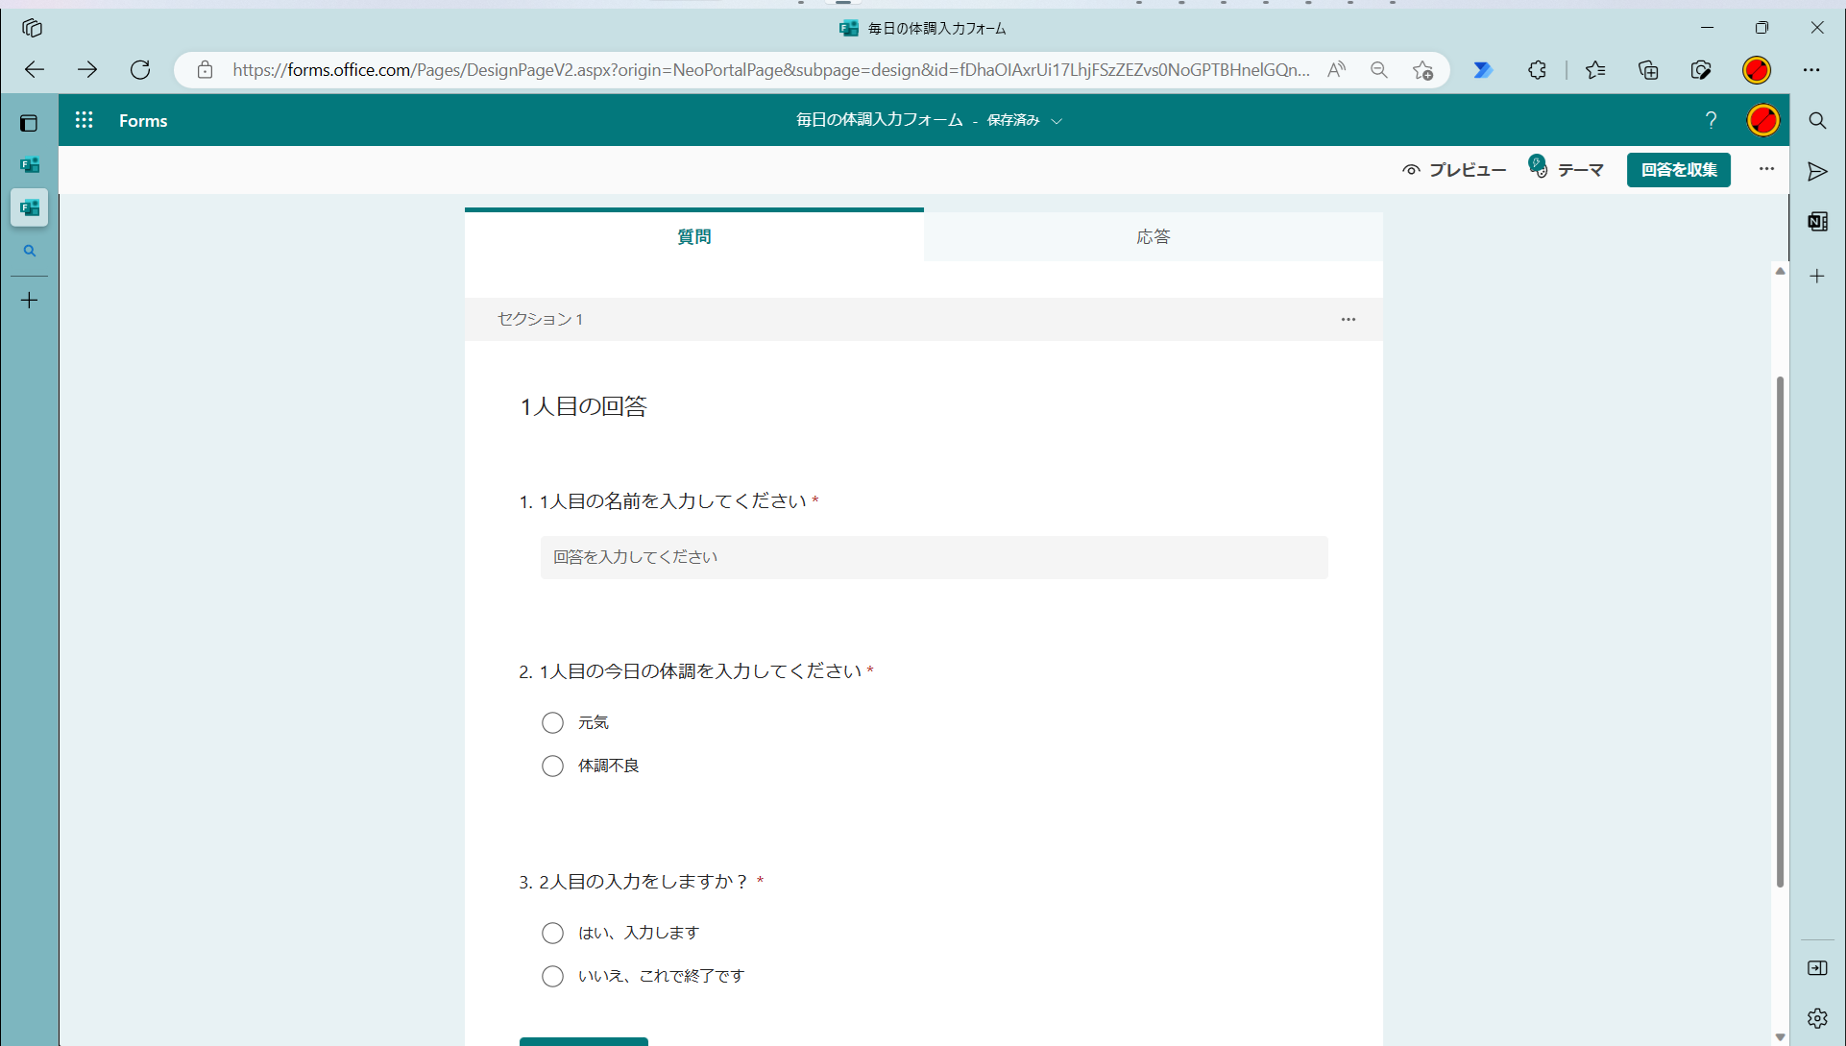Open the Forms app launcher grid
Image resolution: width=1846 pixels, height=1046 pixels.
85,120
